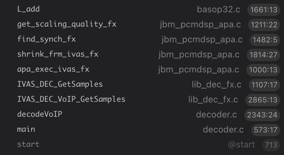Select the apa_exec_ivas_fx frame
Viewport: 284px width, 155px height.
pyautogui.click(x=53, y=69)
